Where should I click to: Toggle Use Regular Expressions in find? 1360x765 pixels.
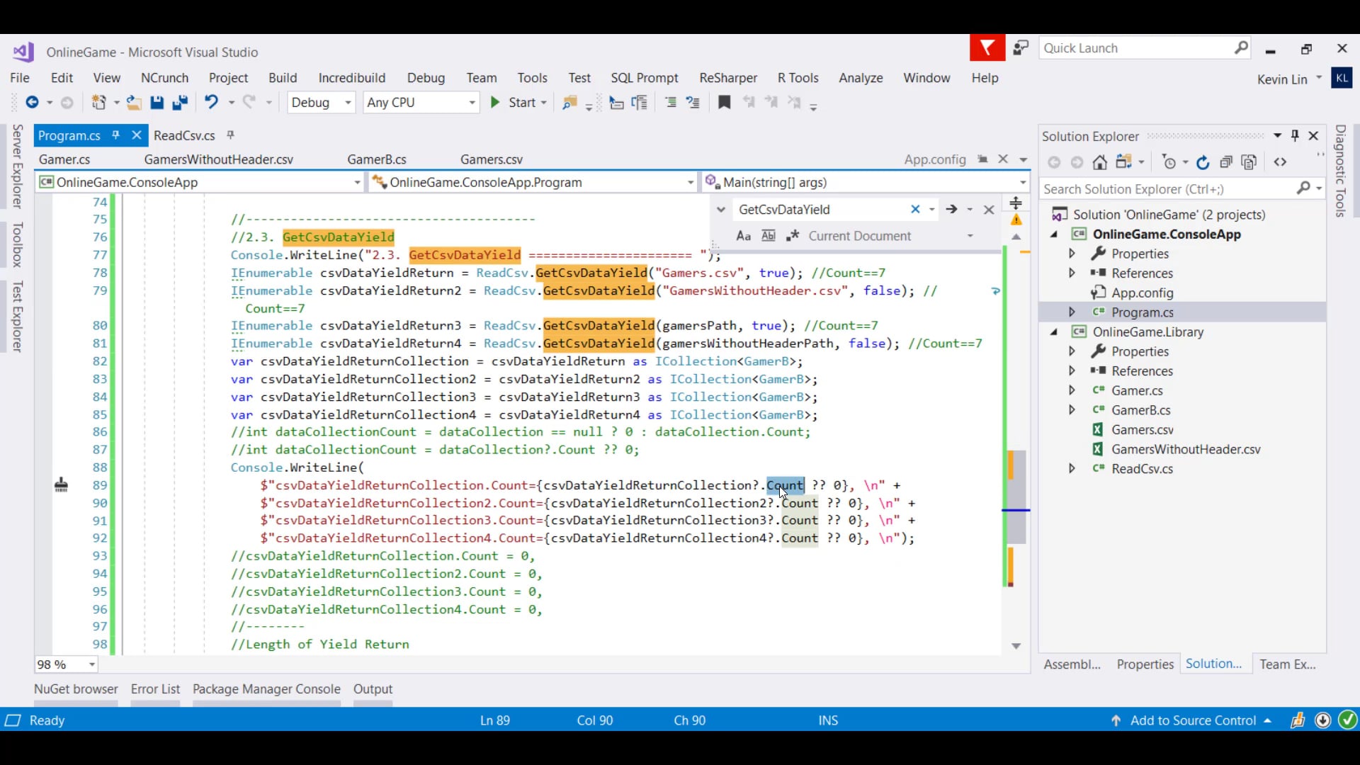tap(792, 236)
